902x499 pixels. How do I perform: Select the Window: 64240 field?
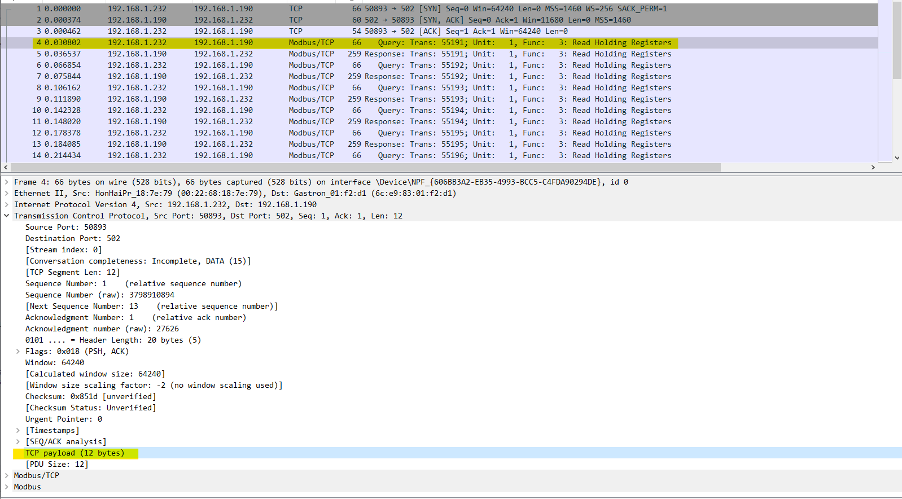point(55,362)
